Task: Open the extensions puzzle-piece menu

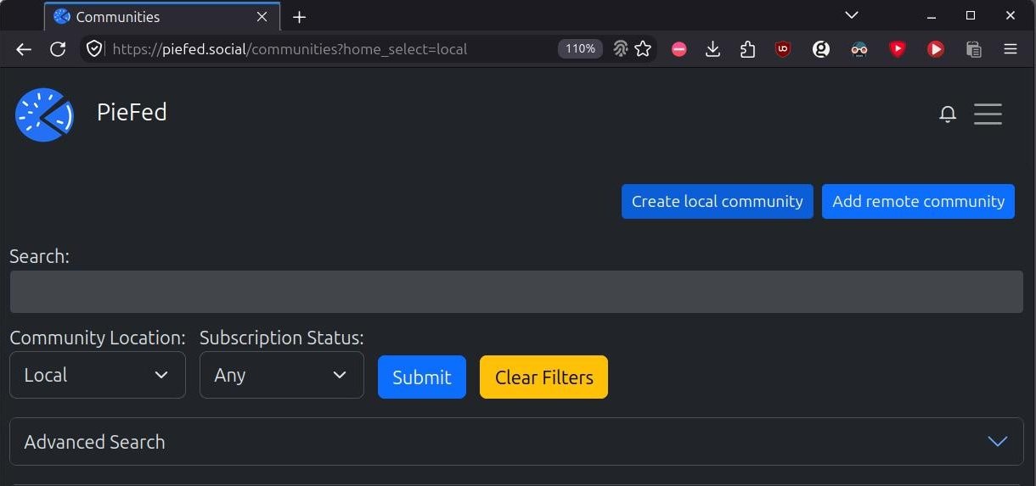Action: [x=747, y=49]
